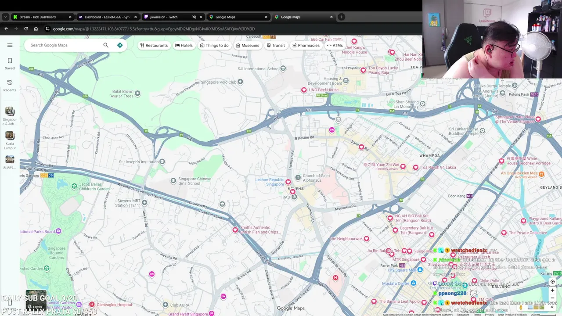Open the Playground Kallang Bistro pin
The width and height of the screenshot is (562, 316).
(523, 221)
